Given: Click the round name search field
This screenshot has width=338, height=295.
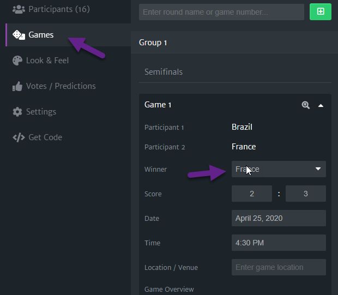Looking at the screenshot, I should (221, 12).
